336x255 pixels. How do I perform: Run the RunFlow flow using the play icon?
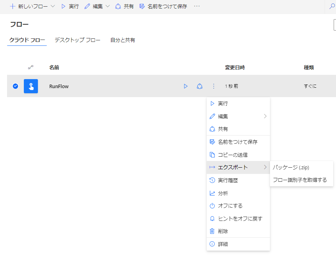(186, 86)
